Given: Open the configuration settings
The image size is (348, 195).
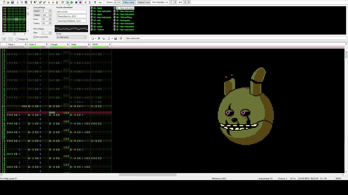Looking at the screenshot, I should coord(95,2).
